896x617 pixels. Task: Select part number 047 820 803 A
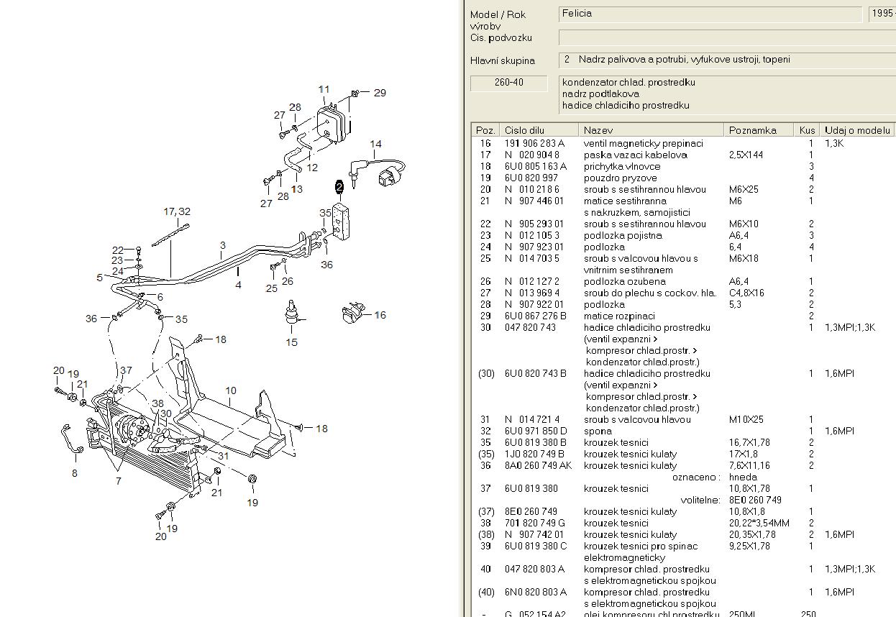point(534,569)
